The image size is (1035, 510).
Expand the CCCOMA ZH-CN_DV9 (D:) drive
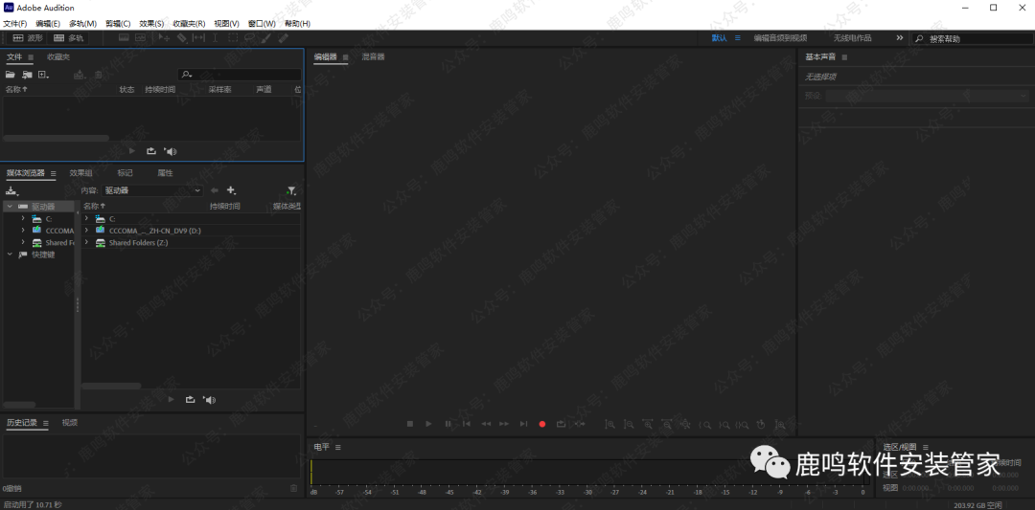[86, 231]
